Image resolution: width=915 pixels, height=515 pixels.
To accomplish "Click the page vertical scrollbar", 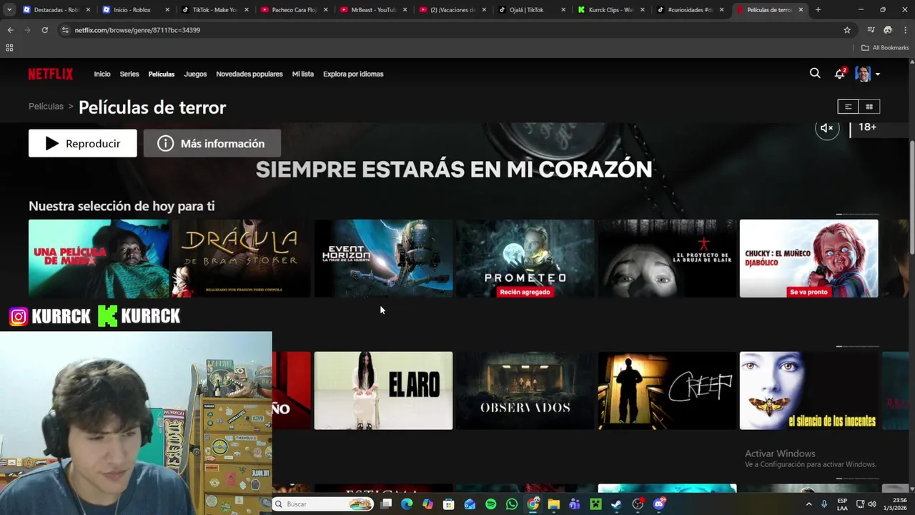I will point(911,197).
